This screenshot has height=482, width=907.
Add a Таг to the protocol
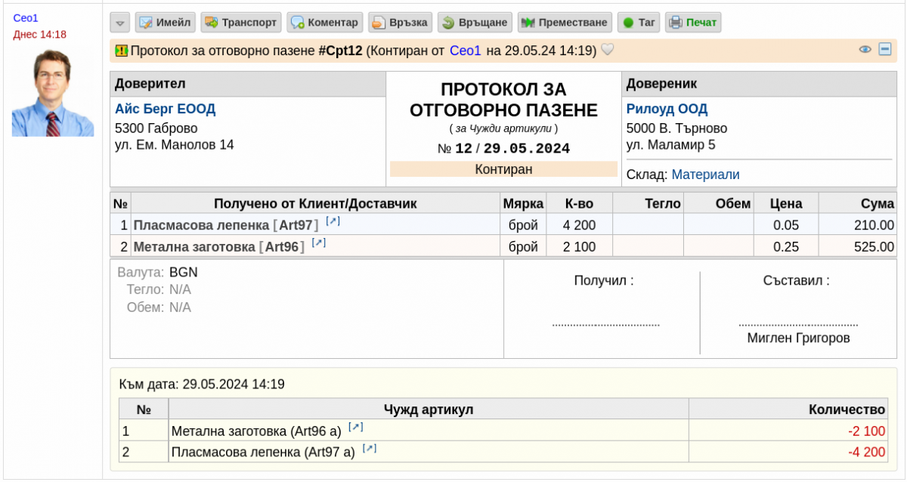[639, 23]
